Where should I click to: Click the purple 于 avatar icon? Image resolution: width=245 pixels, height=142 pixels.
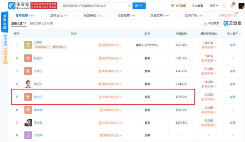coord(28,135)
